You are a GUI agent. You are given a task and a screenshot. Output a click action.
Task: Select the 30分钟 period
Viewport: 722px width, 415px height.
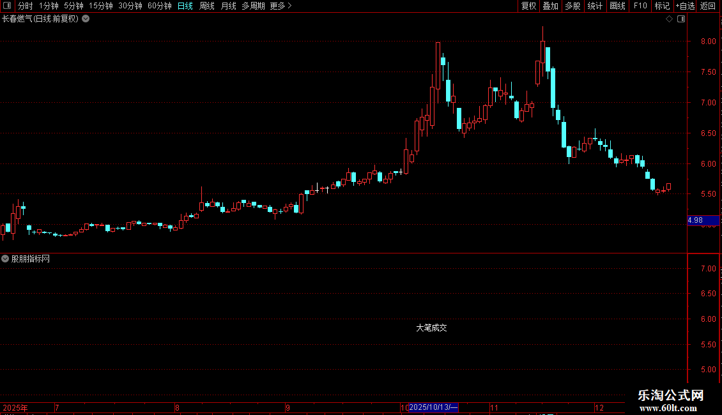[130, 6]
